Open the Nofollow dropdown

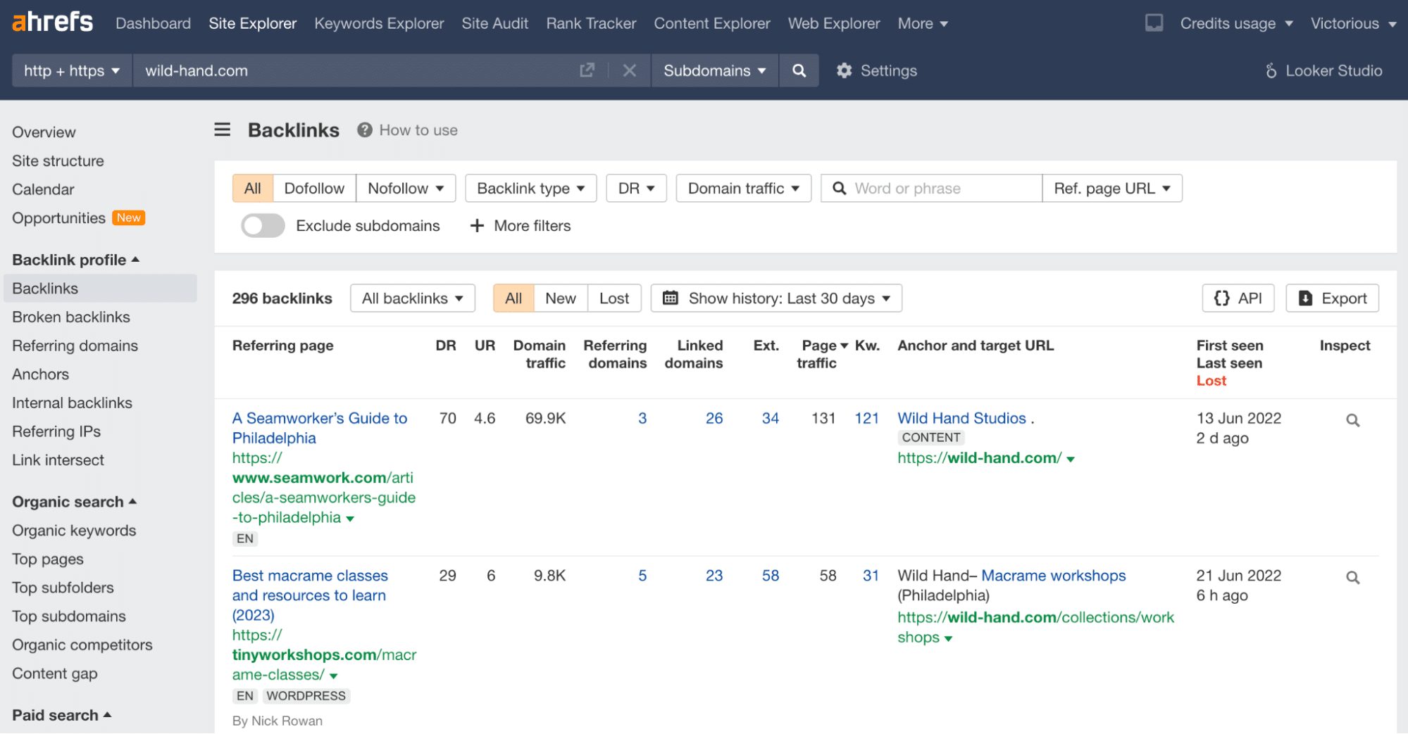pyautogui.click(x=406, y=189)
